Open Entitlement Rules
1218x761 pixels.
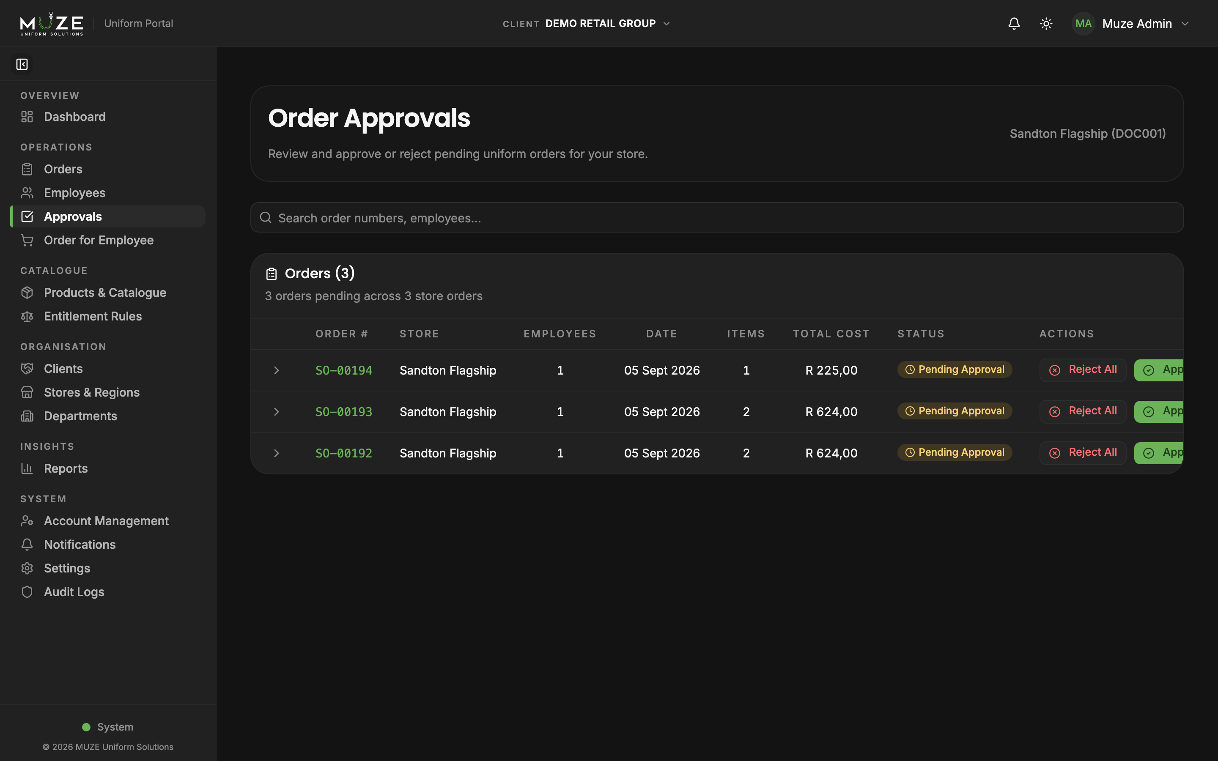tap(108, 316)
